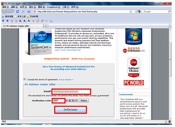Click the scrollbar down arrow
Viewport: 175px width, 127px height.
(170, 118)
